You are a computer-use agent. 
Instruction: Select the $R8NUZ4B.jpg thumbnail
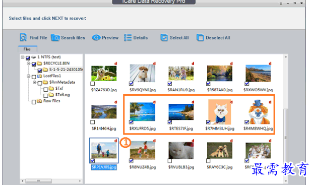pos(142,150)
